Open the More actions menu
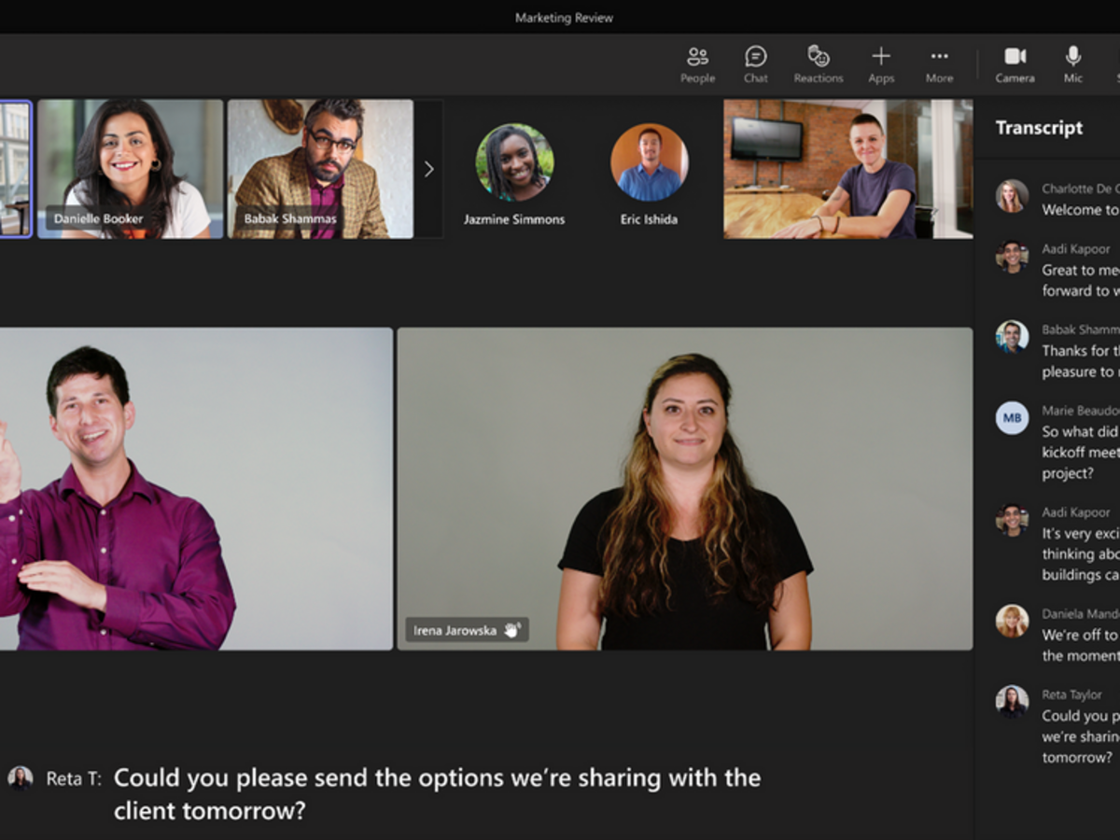 tap(939, 63)
